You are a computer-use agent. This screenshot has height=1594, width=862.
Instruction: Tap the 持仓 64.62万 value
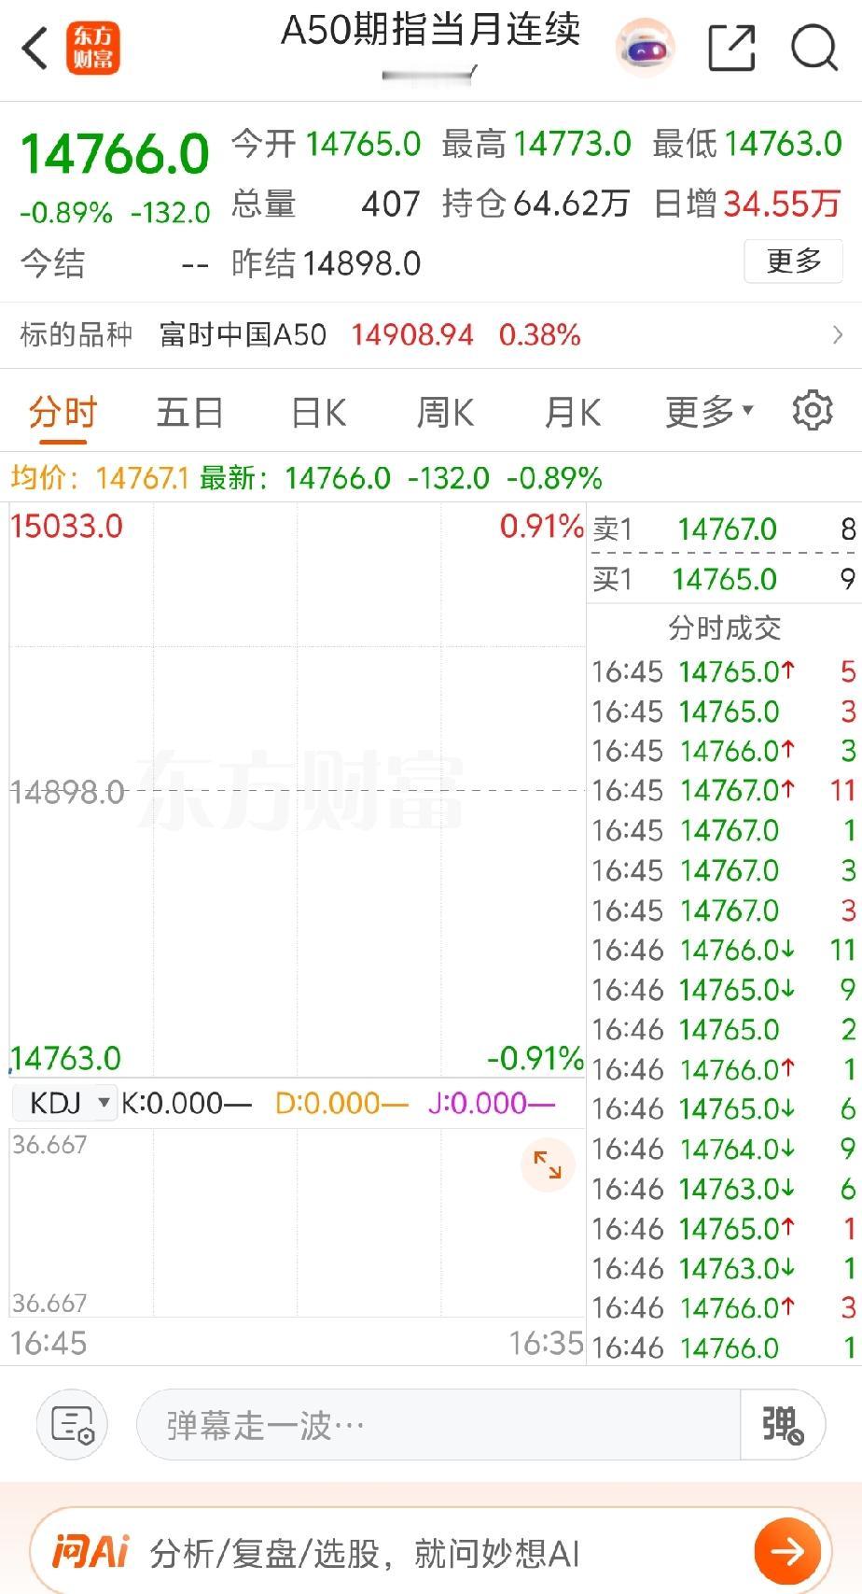click(571, 204)
